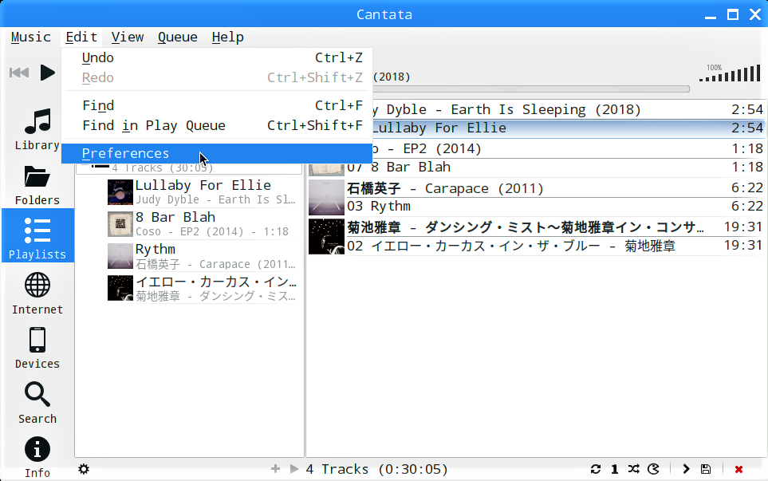This screenshot has width=768, height=481.
Task: Toggle single track mode icon
Action: 615,469
